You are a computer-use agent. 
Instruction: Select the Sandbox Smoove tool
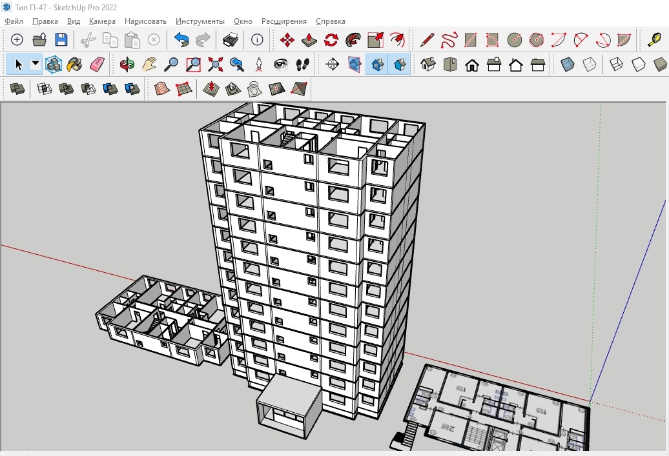tap(211, 89)
